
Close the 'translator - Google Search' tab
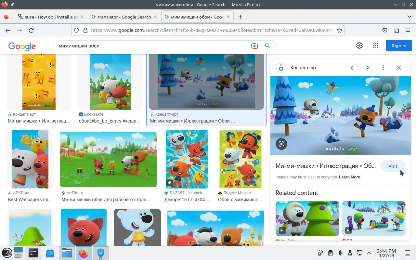[x=155, y=17]
